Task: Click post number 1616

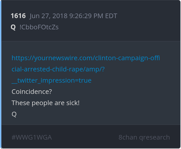Action: tap(18, 16)
